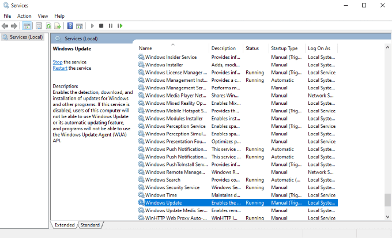Click the Restart Service toolbar icon
The height and width of the screenshot is (238, 392).
pos(120,26)
